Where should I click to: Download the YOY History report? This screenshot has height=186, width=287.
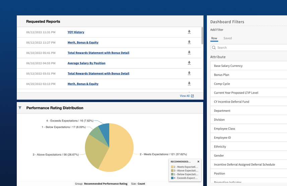coord(189,32)
